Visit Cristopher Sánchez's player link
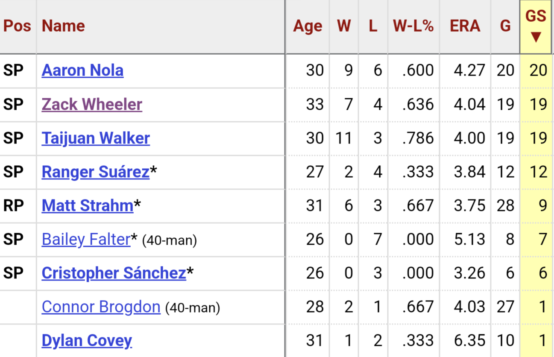Viewport: 554px width, 357px height. click(114, 273)
